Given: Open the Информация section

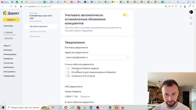Looking at the screenshot, I should 9,76.
